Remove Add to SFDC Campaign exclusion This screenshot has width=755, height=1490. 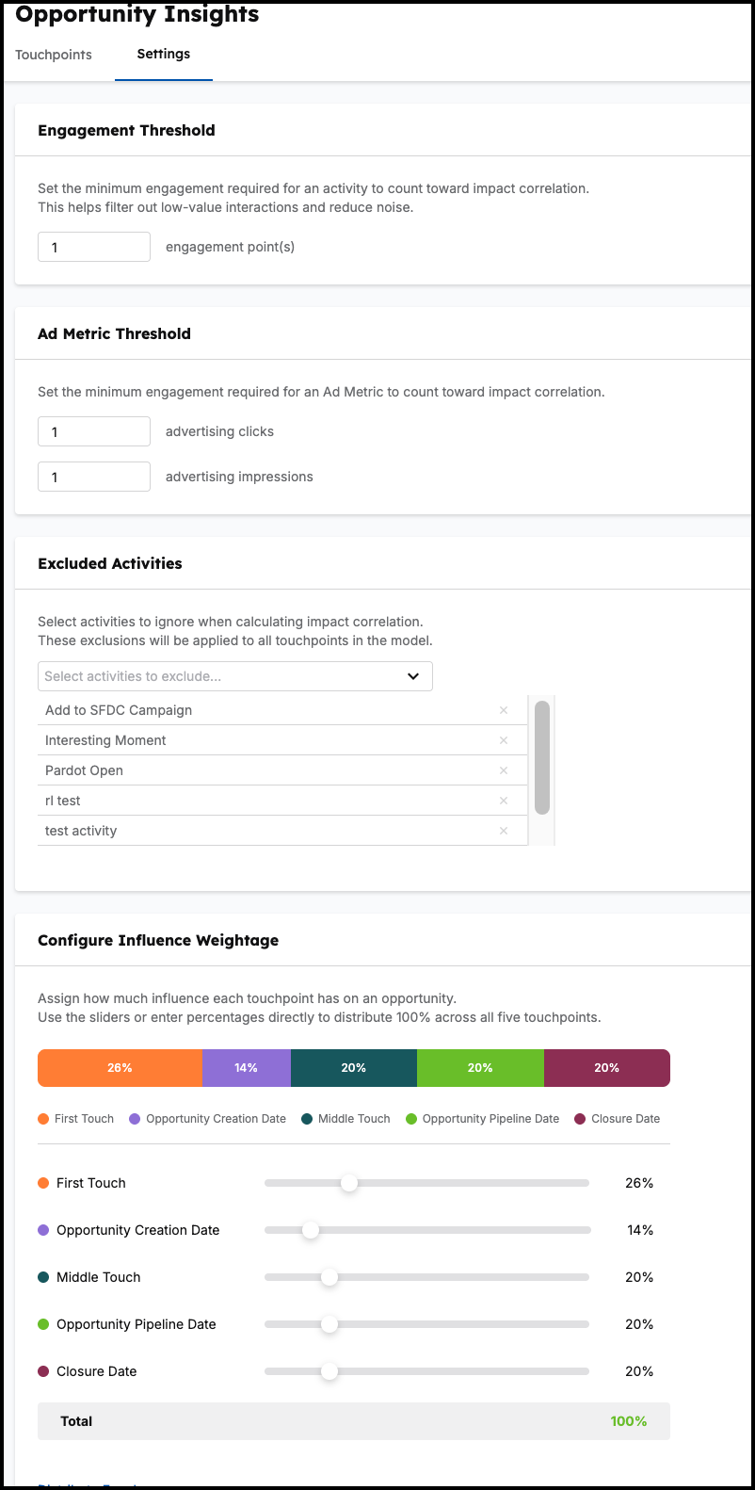[504, 710]
